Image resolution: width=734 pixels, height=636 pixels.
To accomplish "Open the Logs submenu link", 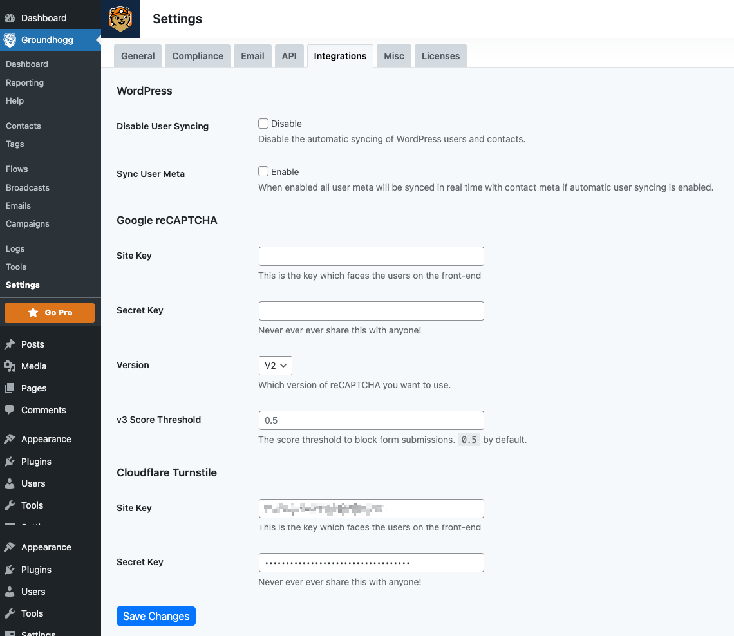I will pos(15,249).
